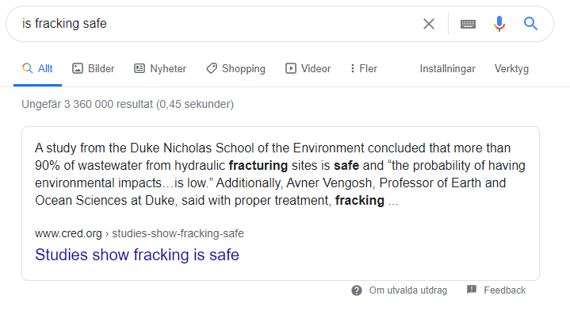Click the Shopping tag icon

tap(212, 69)
